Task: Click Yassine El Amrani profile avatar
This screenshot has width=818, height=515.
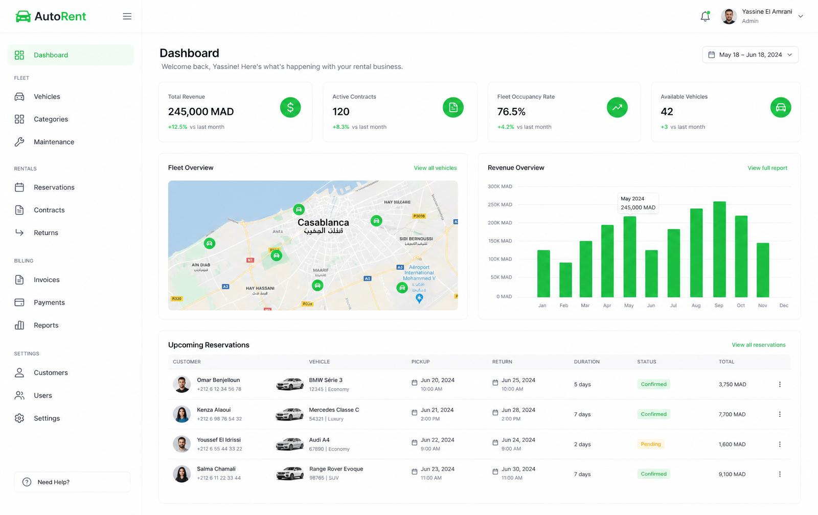Action: pyautogui.click(x=729, y=16)
